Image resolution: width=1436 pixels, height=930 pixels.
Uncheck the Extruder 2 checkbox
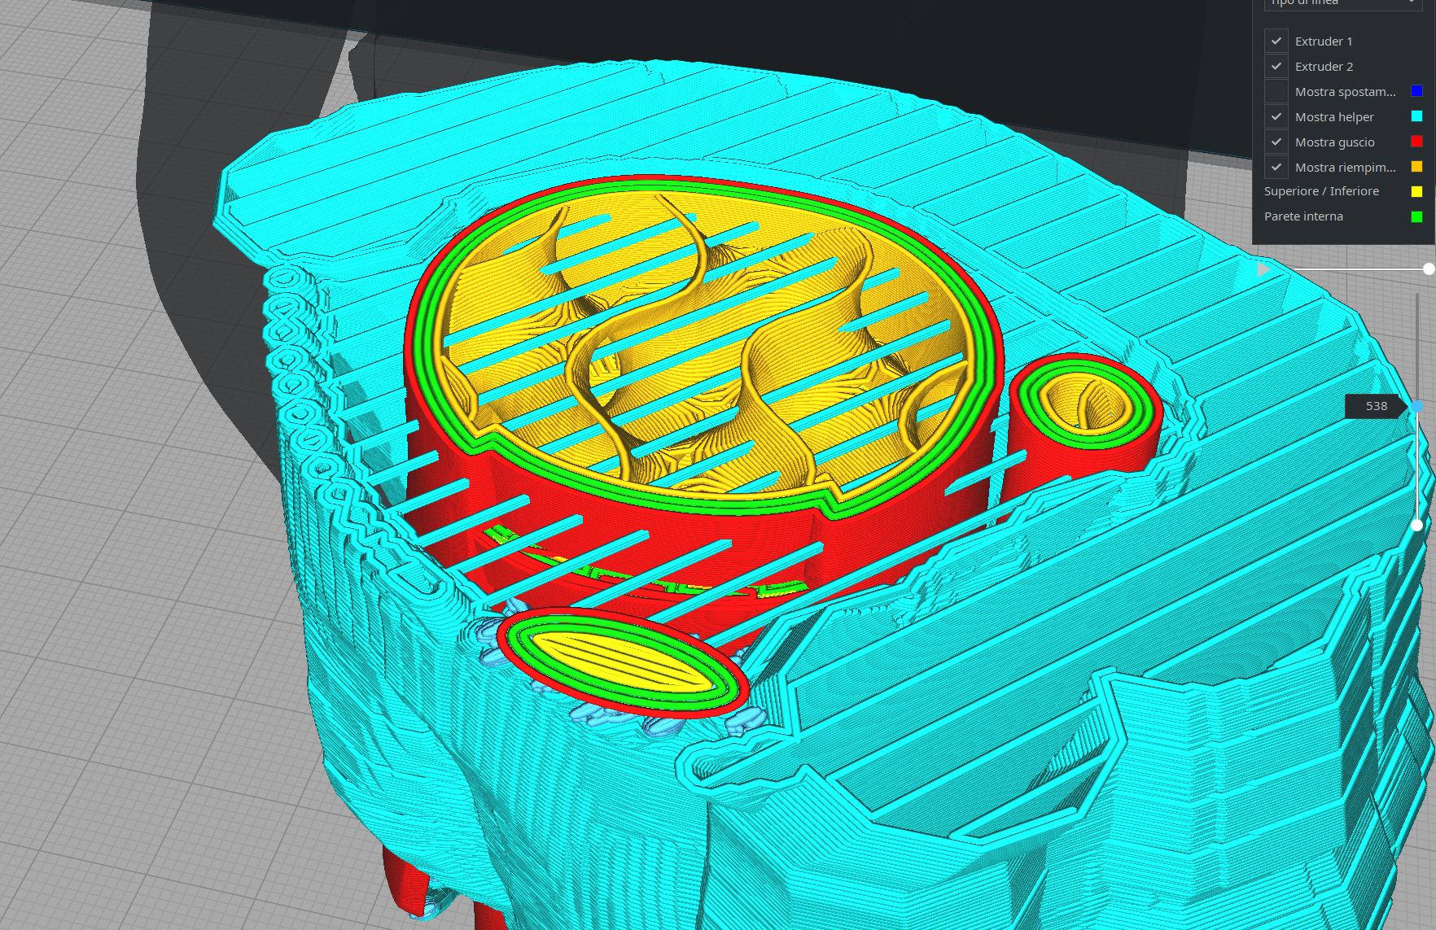[x=1276, y=66]
